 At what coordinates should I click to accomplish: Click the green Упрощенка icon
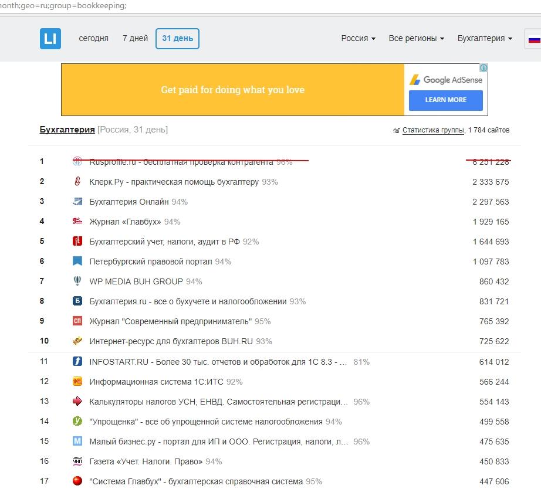point(77,421)
